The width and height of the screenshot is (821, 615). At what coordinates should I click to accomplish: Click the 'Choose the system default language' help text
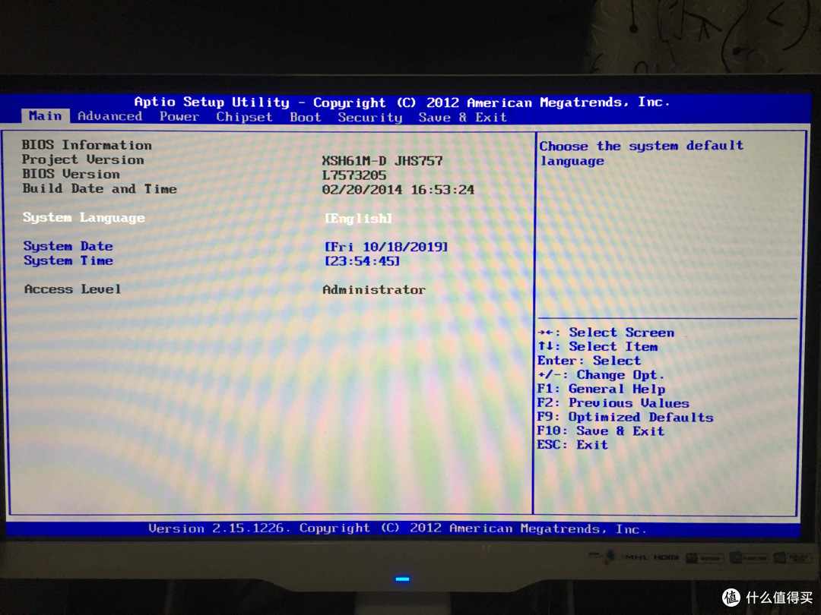pos(642,153)
